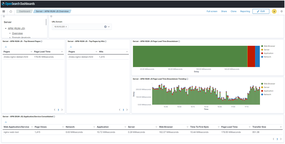Click Share in top menu
This screenshot has width=285, height=144.
(224, 11)
